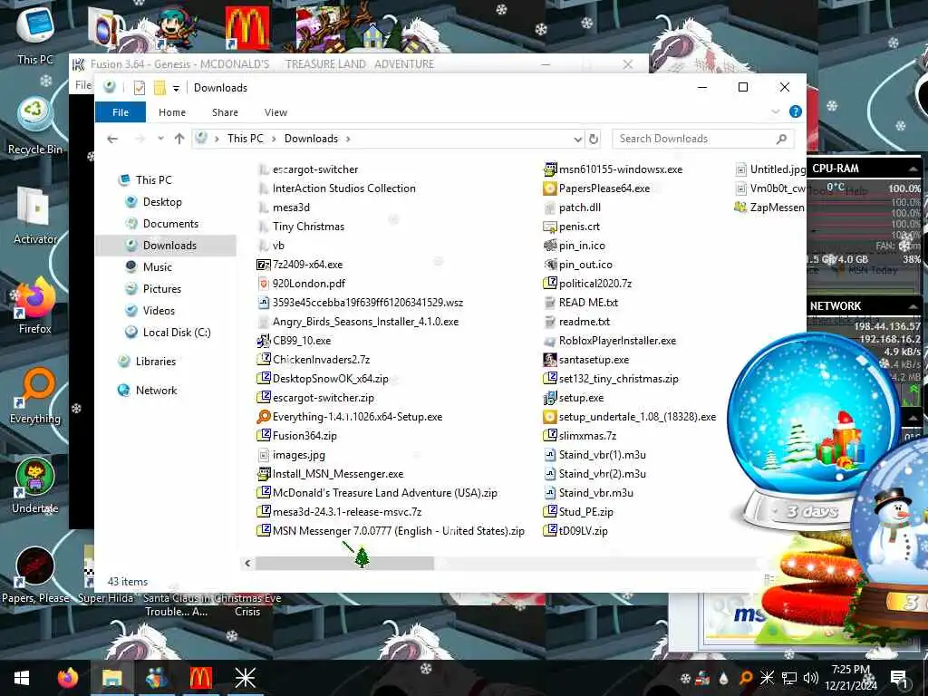Click This PC breadcrumb in address bar

pyautogui.click(x=245, y=139)
